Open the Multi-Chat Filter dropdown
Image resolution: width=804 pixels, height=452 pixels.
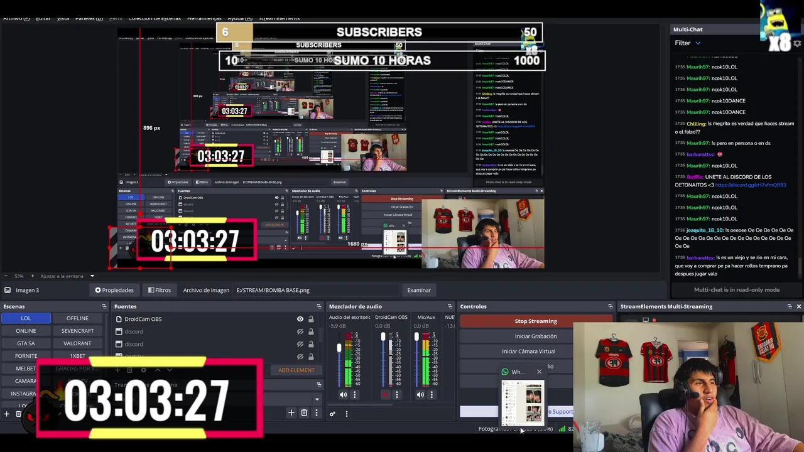[688, 43]
